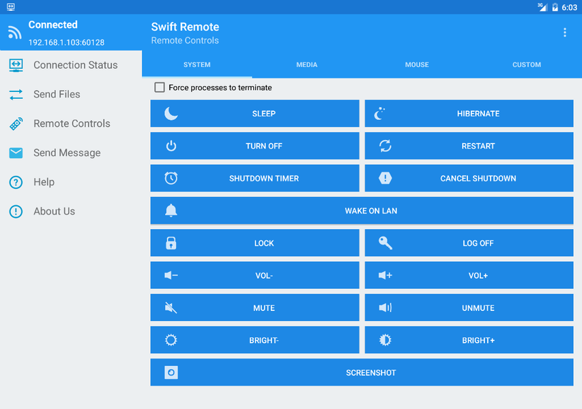Click the envelope icon beside Send Message

[15, 153]
